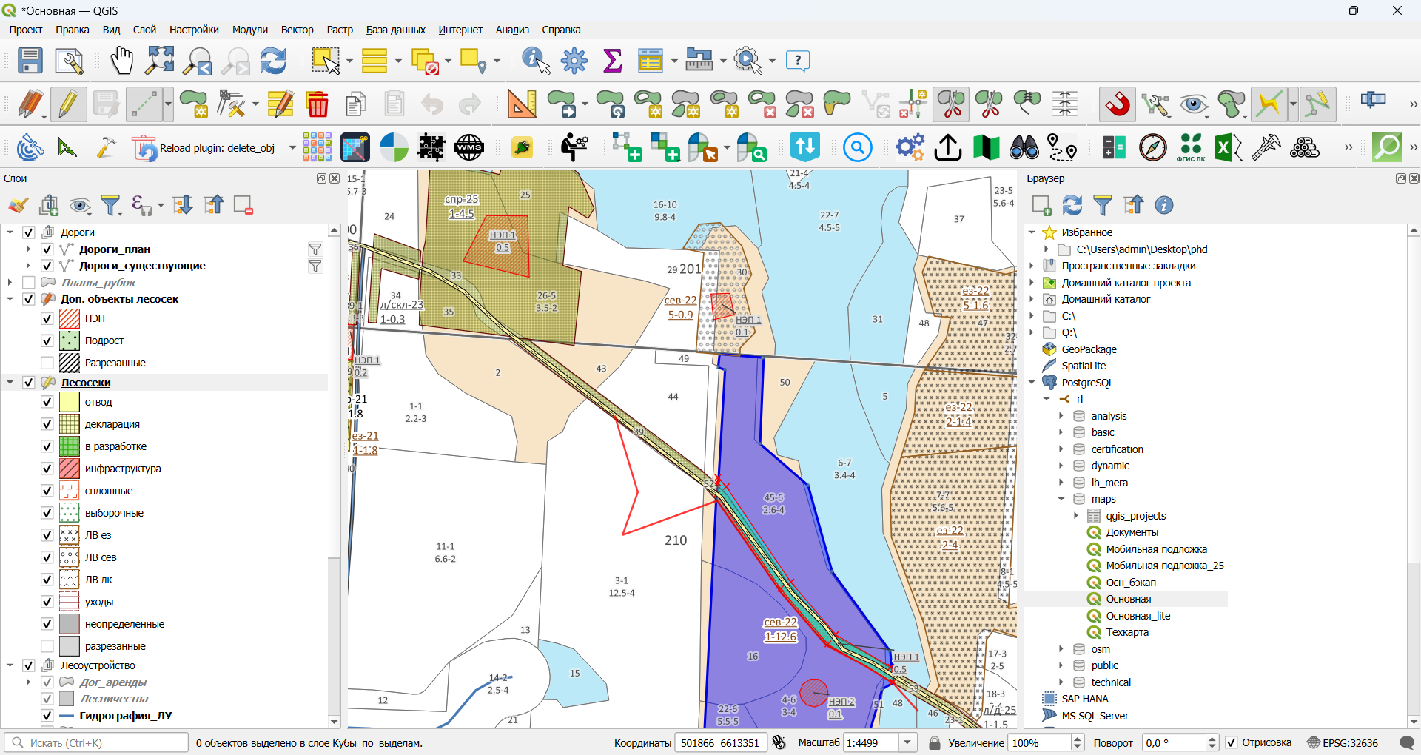
Task: Click Refresh icon in Browser panel
Action: [1072, 205]
